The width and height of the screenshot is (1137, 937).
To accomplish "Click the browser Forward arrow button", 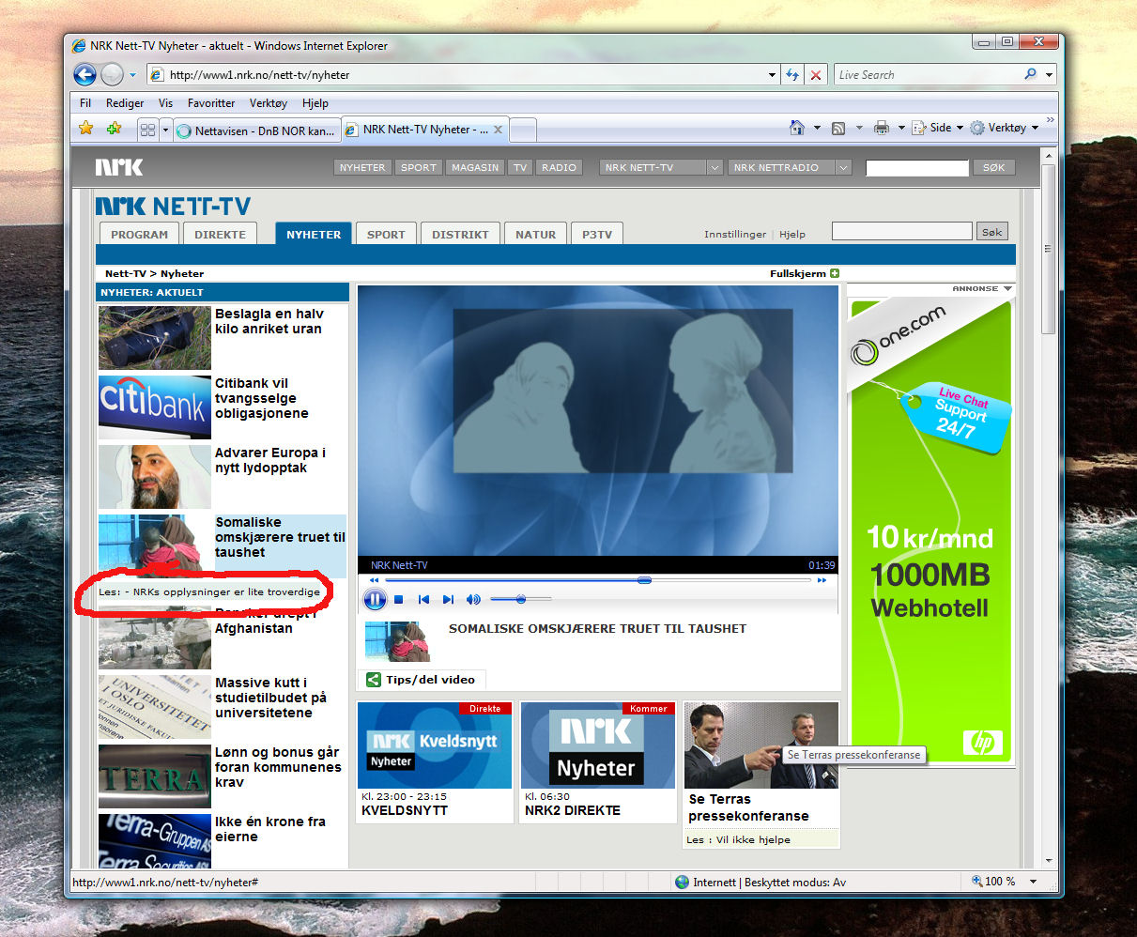I will pos(112,75).
